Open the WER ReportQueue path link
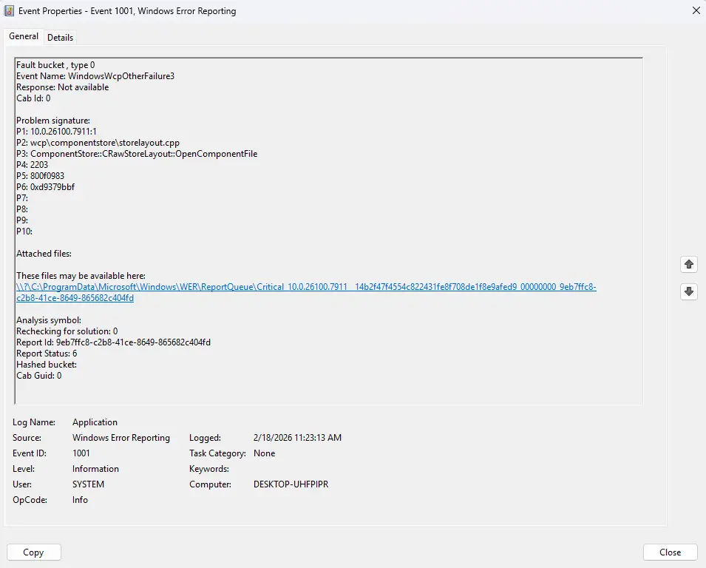Image resolution: width=706 pixels, height=568 pixels. click(x=306, y=292)
